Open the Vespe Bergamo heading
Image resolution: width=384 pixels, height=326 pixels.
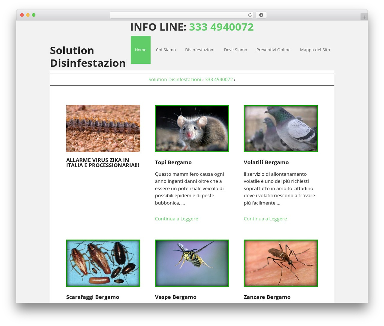[x=176, y=297]
